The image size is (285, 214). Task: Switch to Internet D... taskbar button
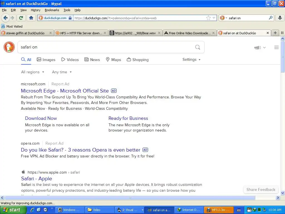coord(189,210)
